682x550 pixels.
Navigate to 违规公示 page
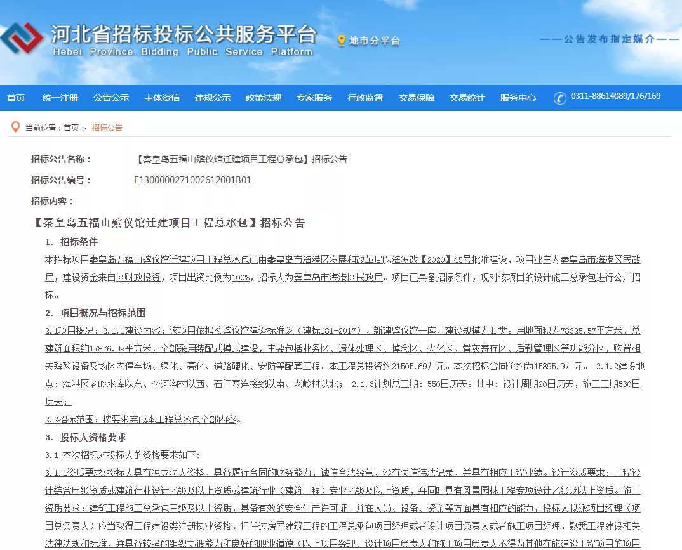213,98
